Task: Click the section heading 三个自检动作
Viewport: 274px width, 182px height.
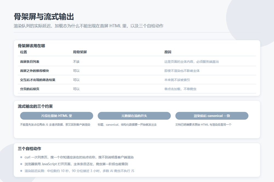Action: coord(29,149)
